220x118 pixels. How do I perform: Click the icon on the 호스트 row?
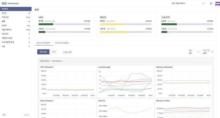pyautogui.click(x=29, y=13)
